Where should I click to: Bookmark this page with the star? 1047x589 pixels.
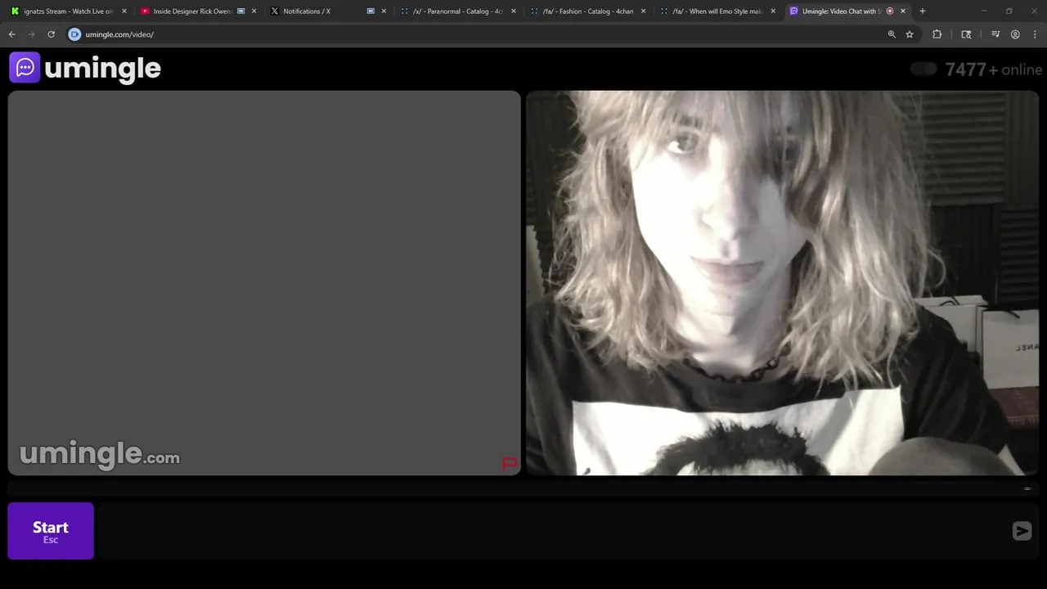[910, 34]
